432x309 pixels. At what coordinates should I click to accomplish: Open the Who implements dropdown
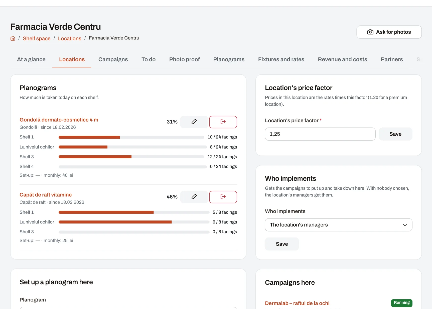[x=339, y=225]
